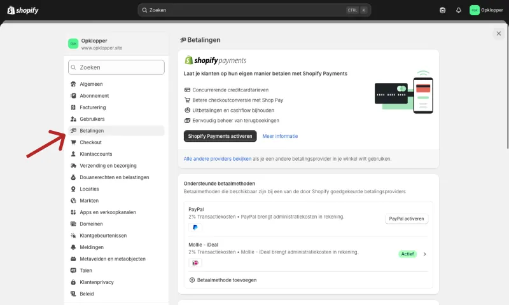Click the Opklopper store avatar in sidebar
The image size is (509, 305).
[x=73, y=43]
